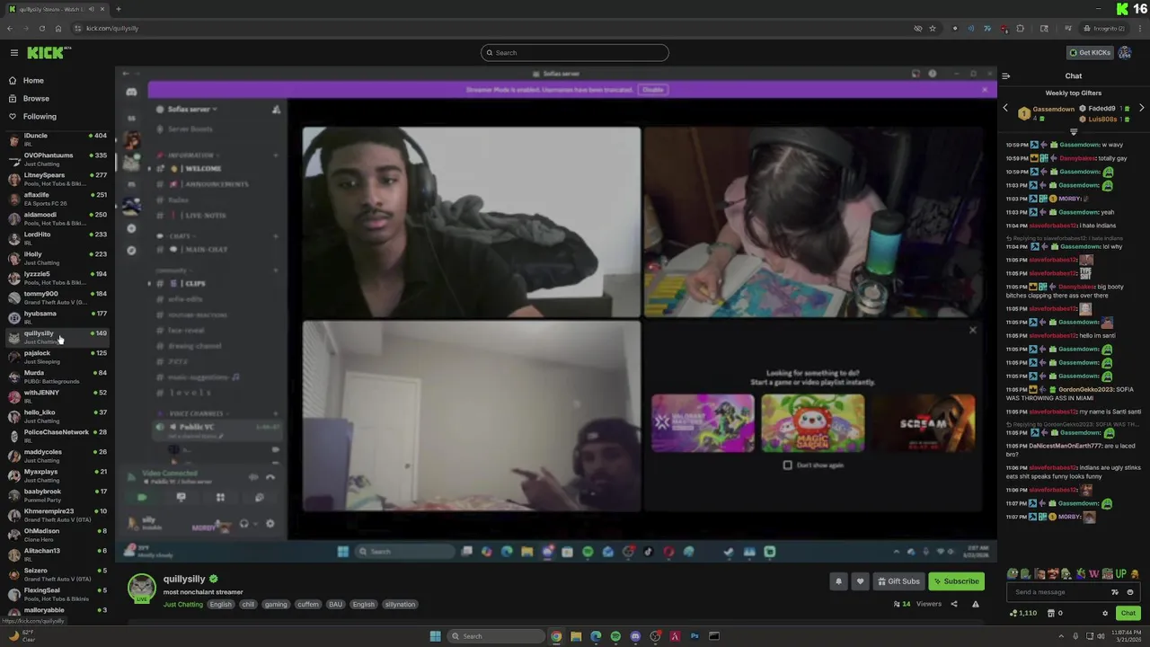Select quillysilly channel in sidebar
Viewport: 1150px width, 647px height.
pyautogui.click(x=57, y=337)
